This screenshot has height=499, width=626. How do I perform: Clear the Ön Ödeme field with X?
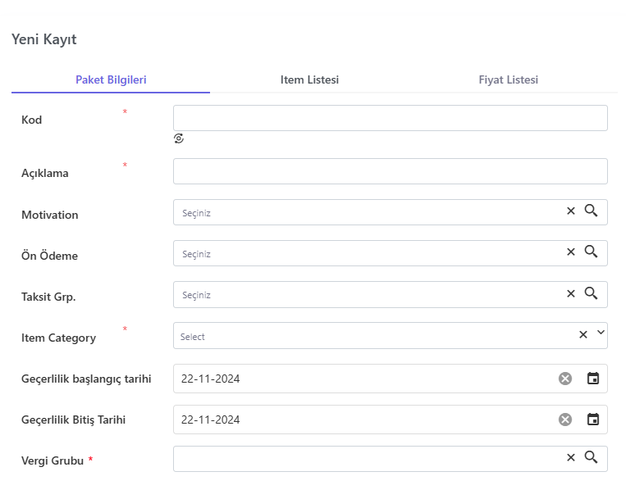[571, 252]
